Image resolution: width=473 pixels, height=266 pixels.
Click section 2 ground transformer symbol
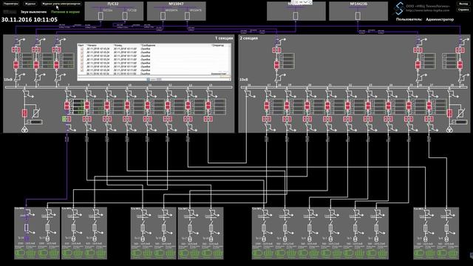click(449, 130)
